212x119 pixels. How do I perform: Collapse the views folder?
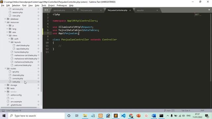tap(7, 35)
